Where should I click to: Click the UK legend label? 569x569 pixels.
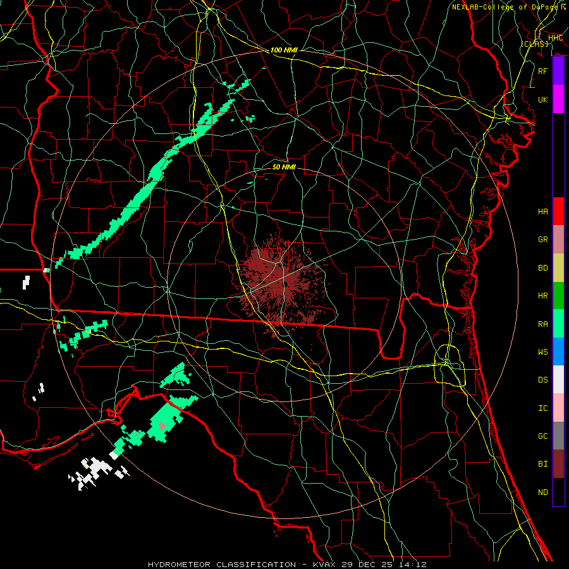coord(542,99)
